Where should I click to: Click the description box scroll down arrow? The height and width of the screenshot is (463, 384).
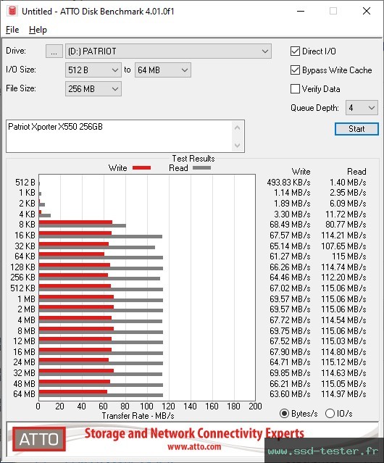(x=238, y=145)
